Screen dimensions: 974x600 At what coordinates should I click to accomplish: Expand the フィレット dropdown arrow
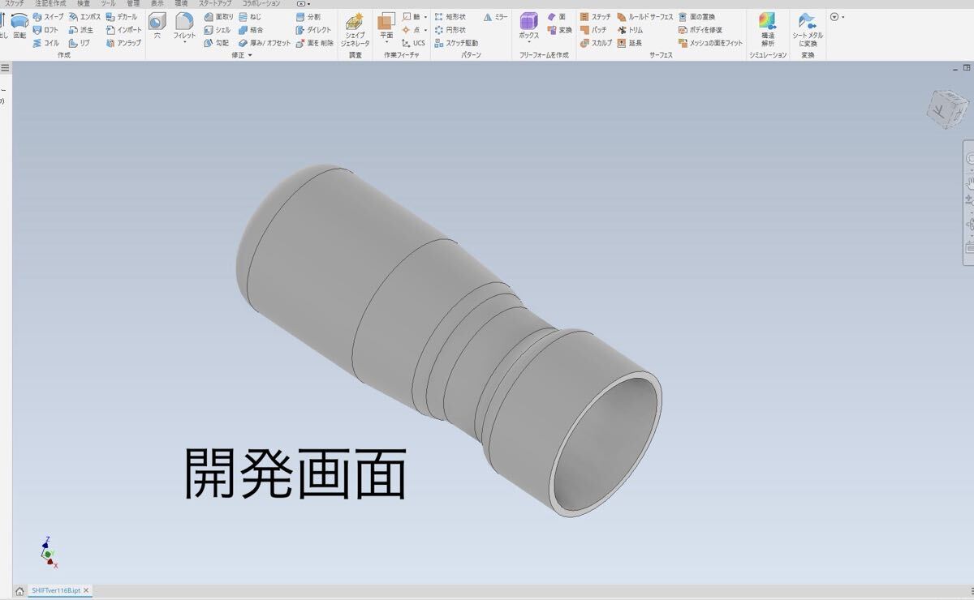[185, 41]
